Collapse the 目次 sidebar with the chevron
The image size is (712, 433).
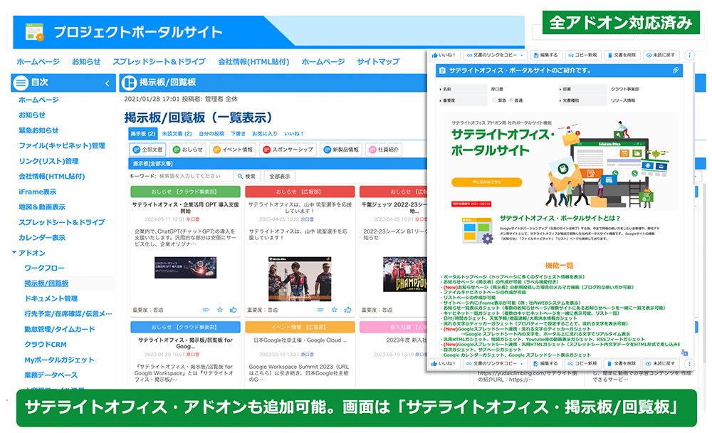pyautogui.click(x=108, y=83)
